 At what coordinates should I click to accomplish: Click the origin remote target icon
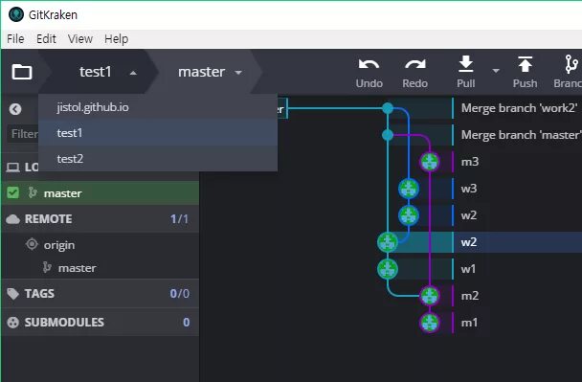[x=32, y=244]
